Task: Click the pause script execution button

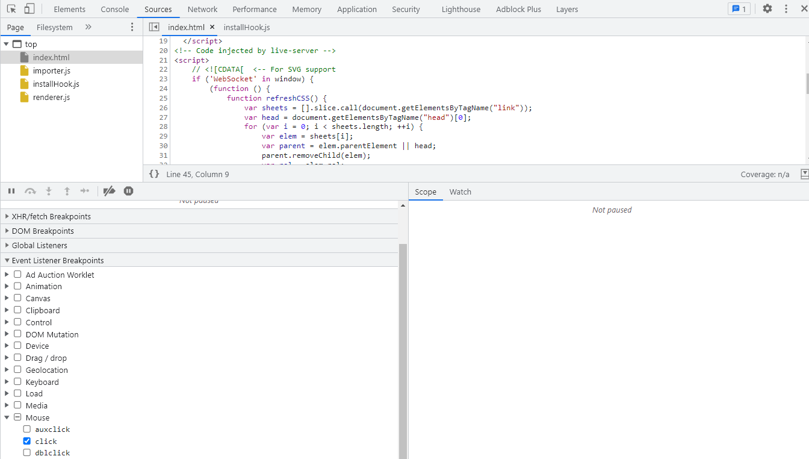Action: pyautogui.click(x=11, y=191)
